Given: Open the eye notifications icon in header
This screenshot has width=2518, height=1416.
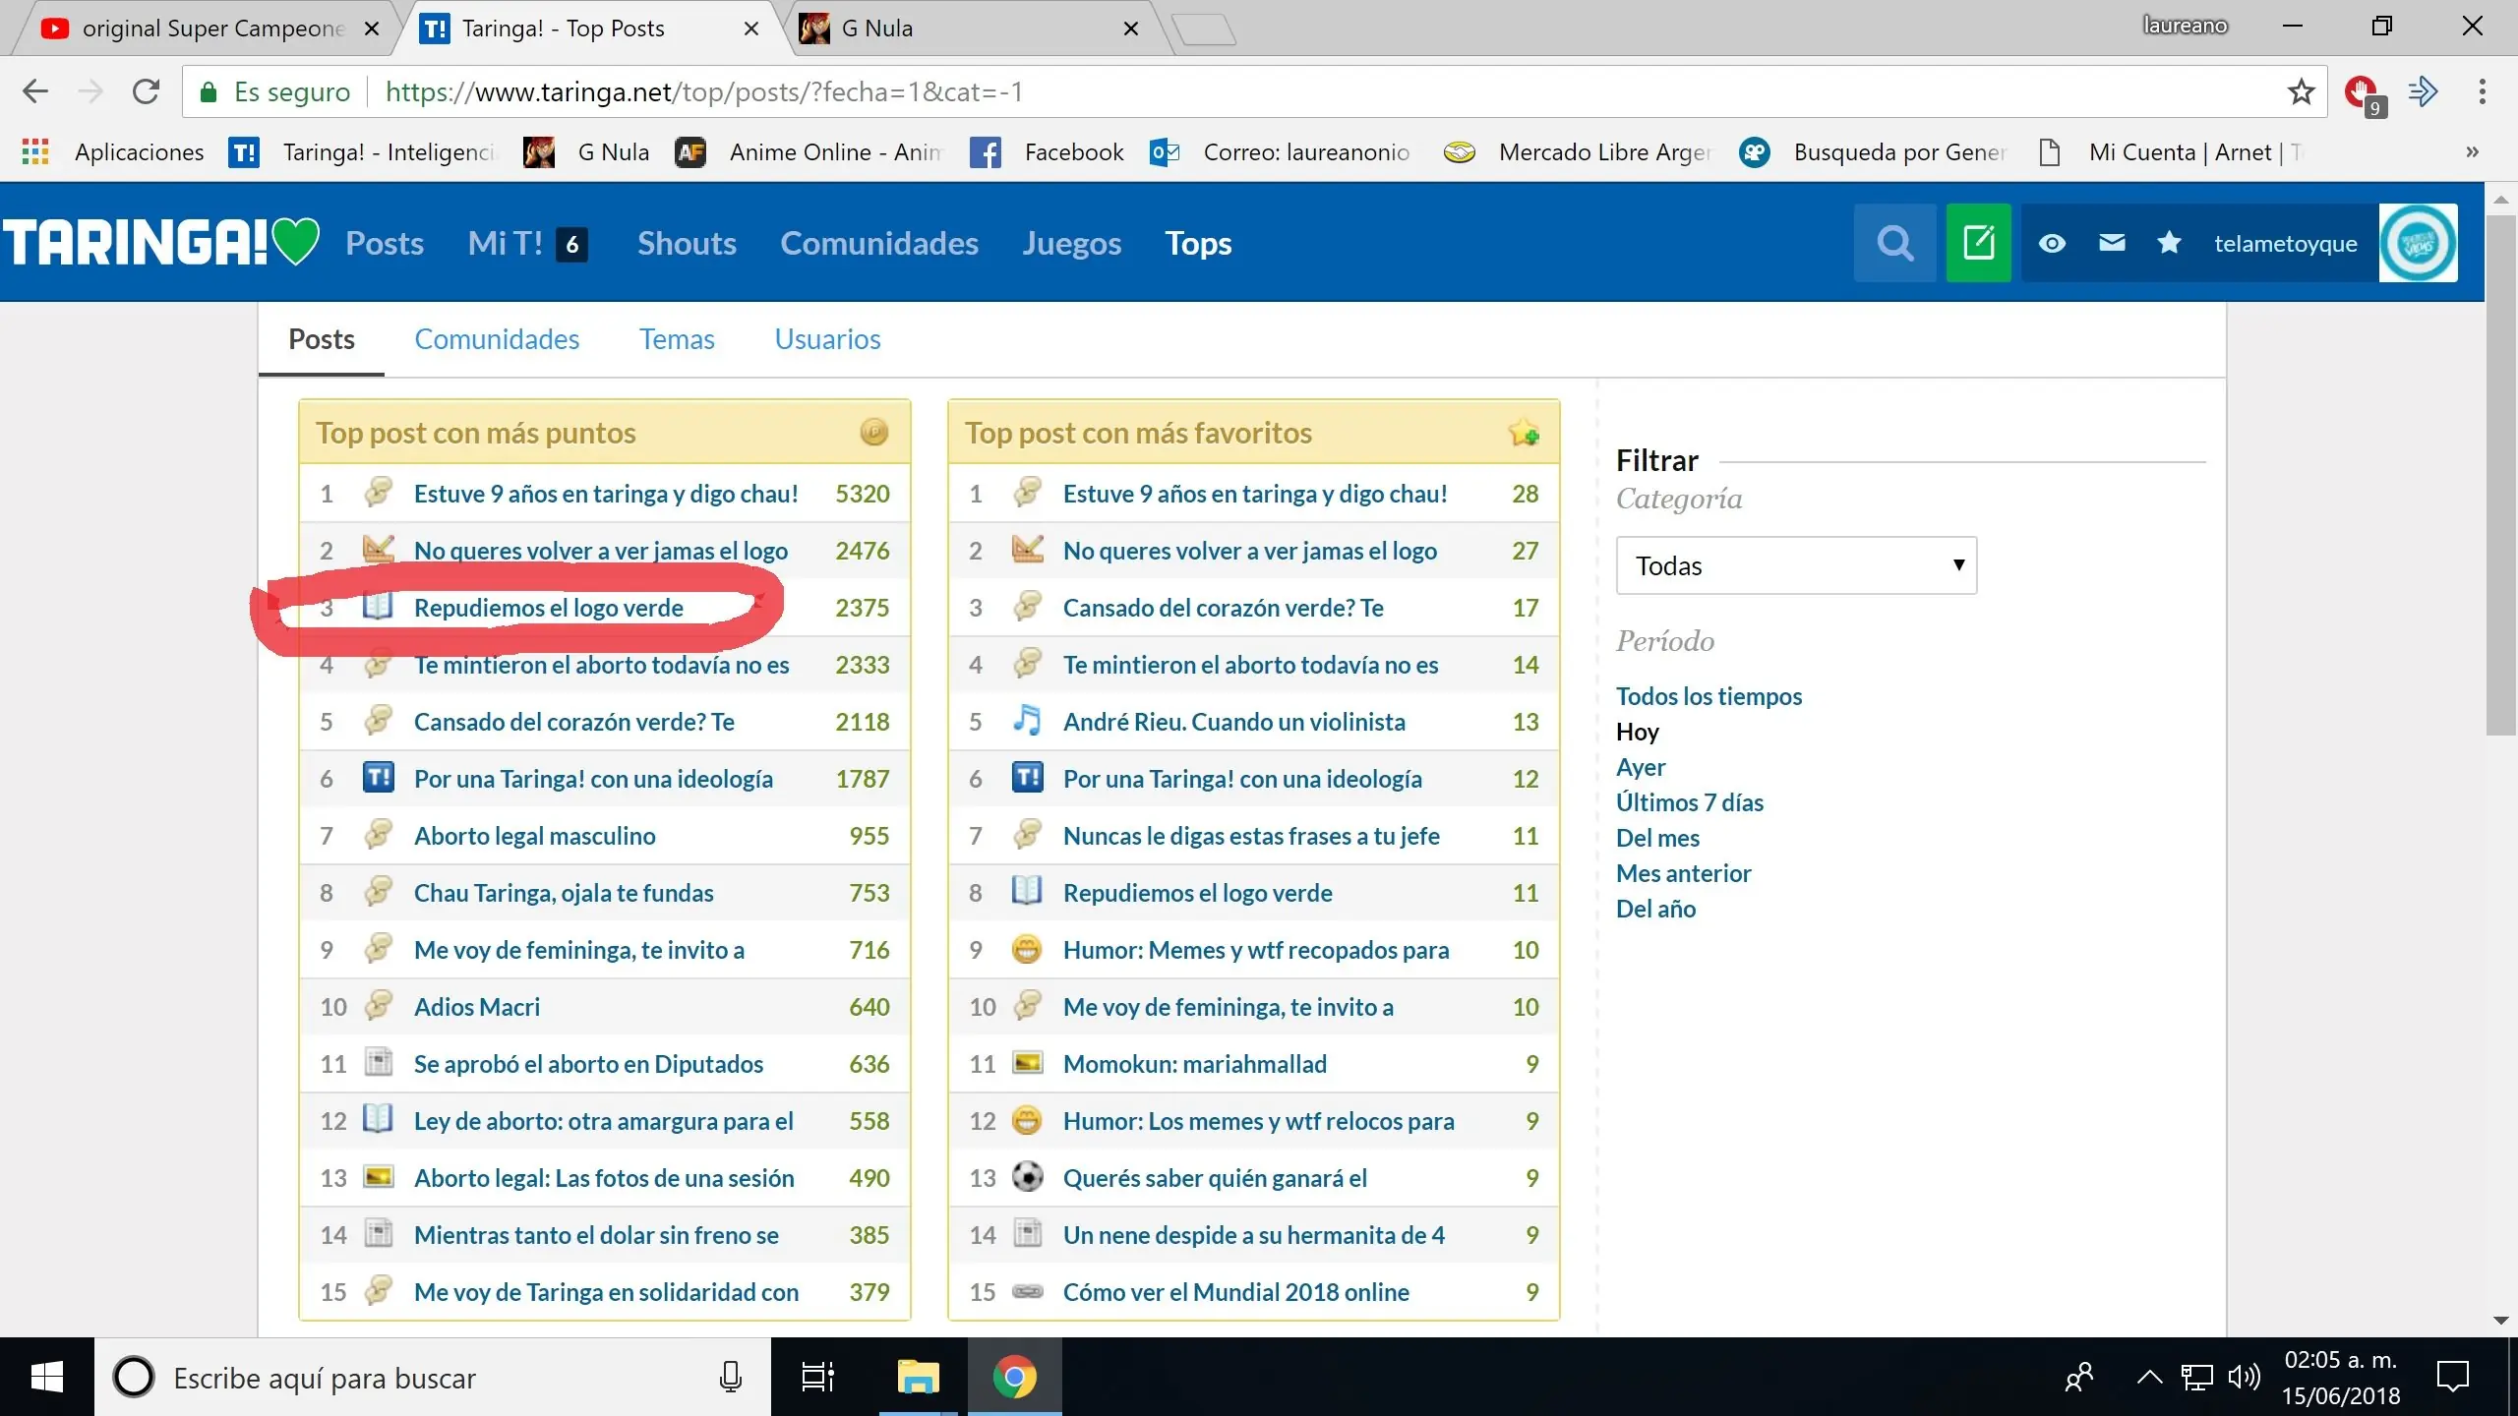Looking at the screenshot, I should pos(2052,243).
